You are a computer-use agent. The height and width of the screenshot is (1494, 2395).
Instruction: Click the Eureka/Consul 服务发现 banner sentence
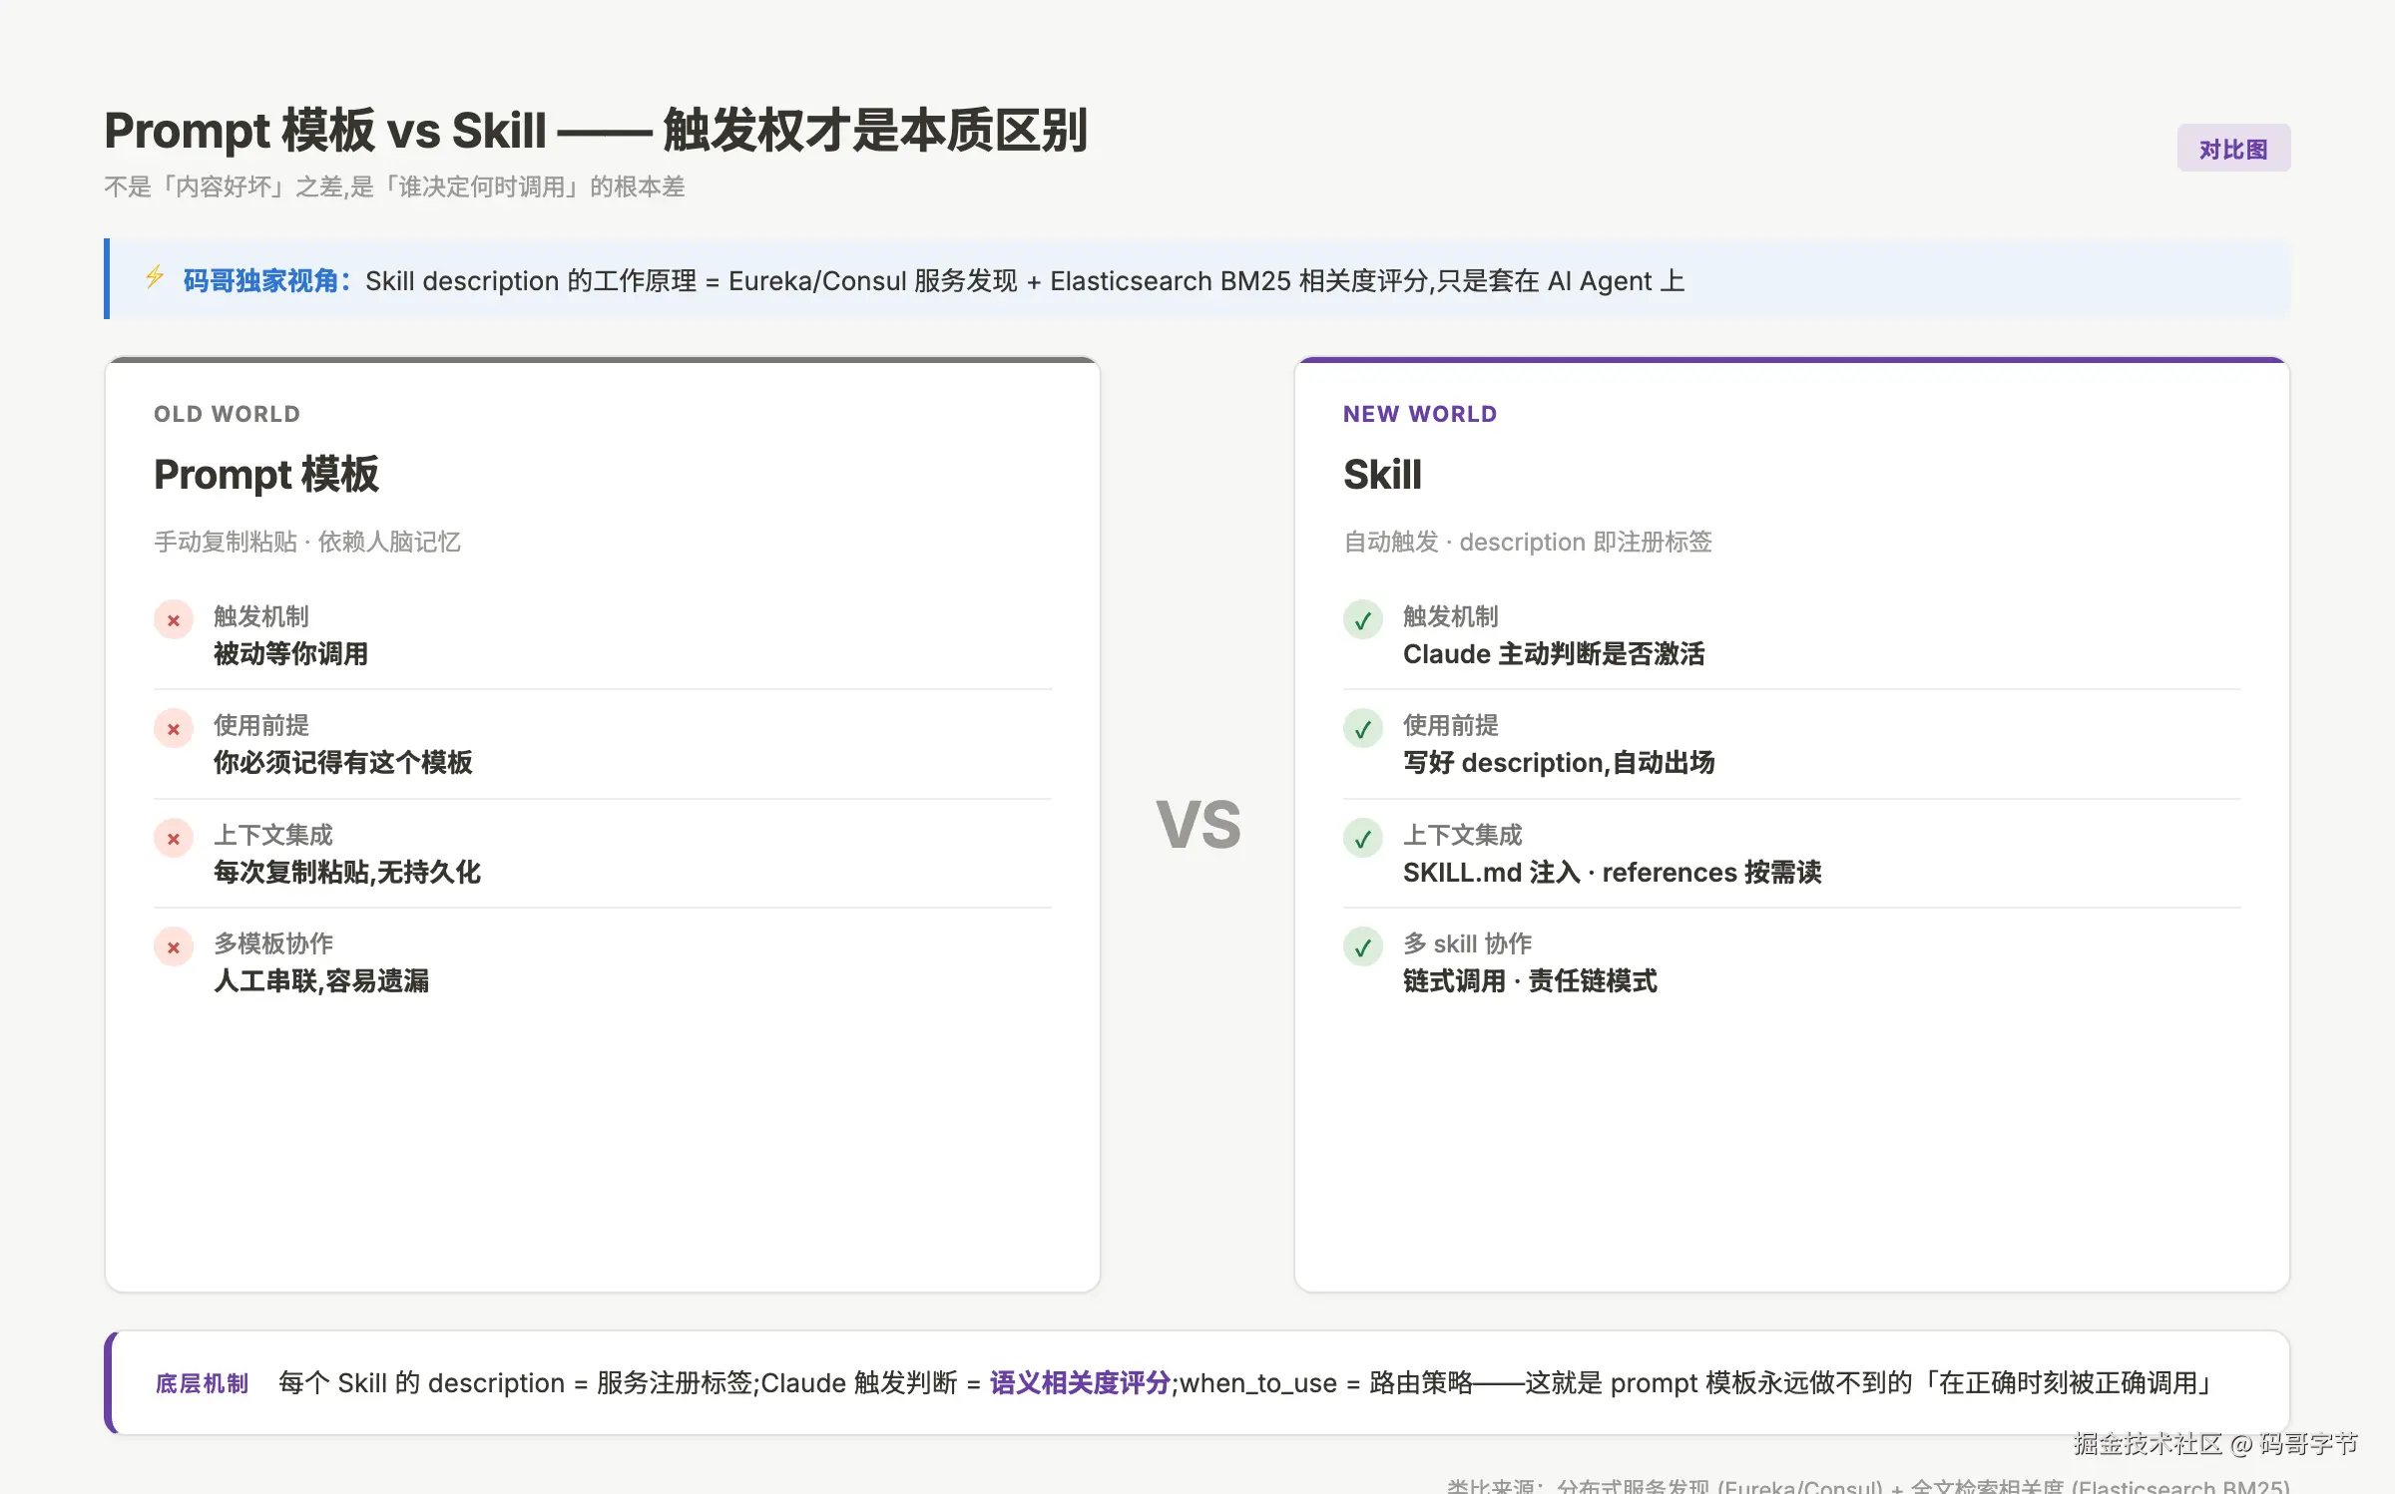click(1025, 281)
